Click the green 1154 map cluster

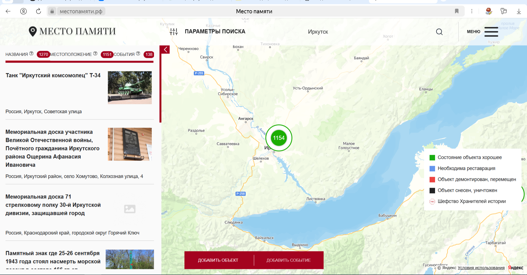pos(279,138)
